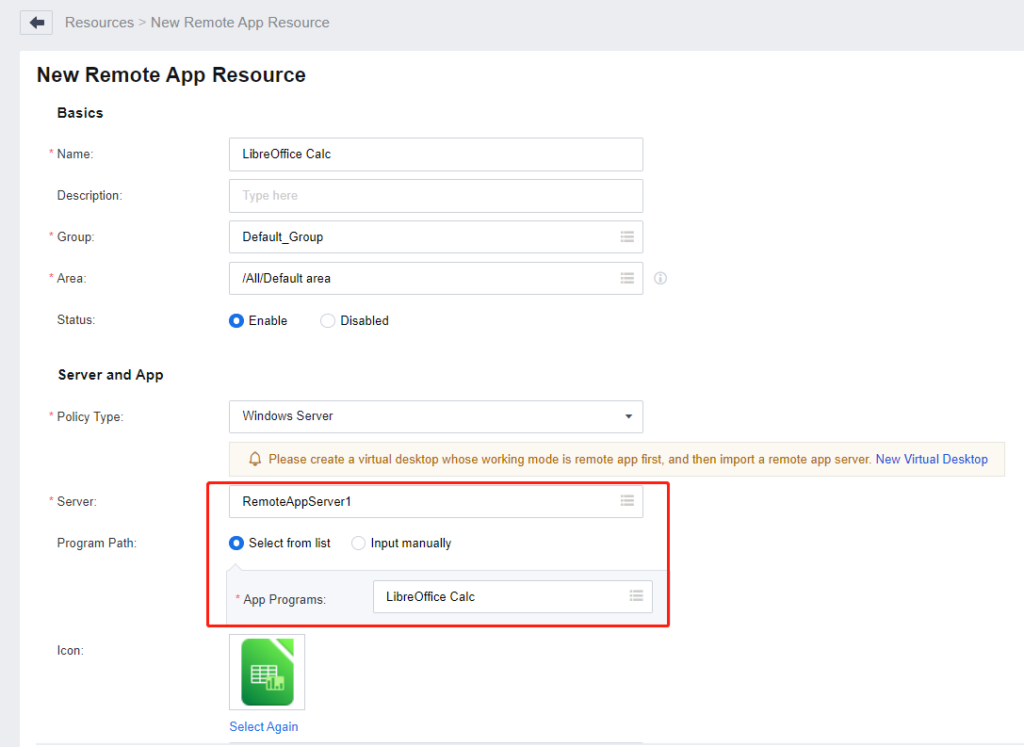Select the Enable status radio button

236,320
